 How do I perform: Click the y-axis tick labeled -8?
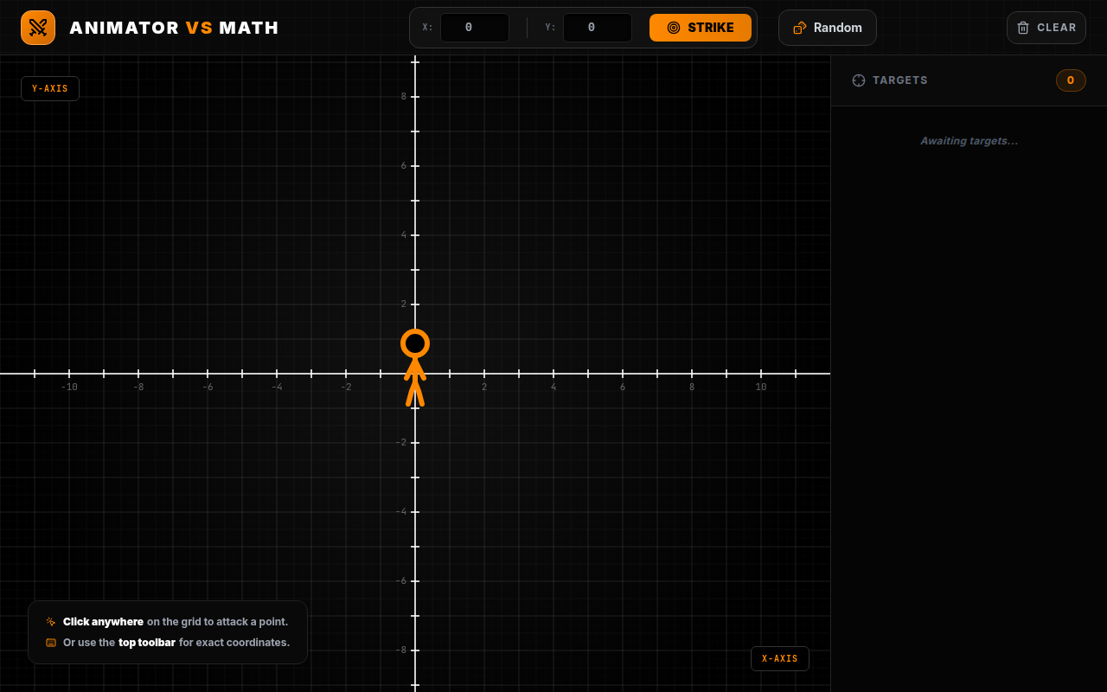click(401, 650)
